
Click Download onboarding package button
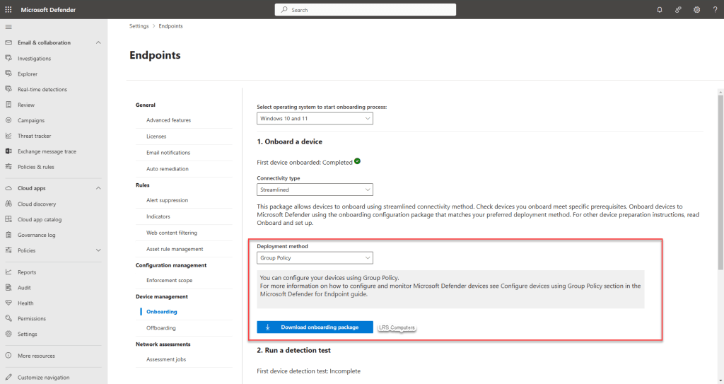(x=315, y=327)
